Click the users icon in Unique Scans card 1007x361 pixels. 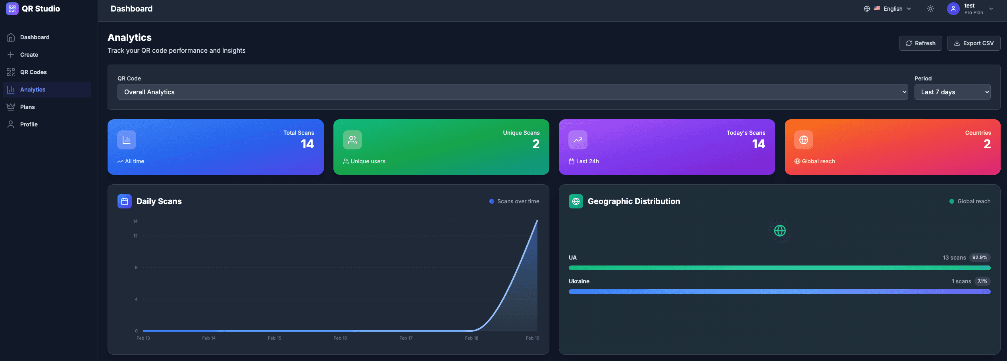pyautogui.click(x=352, y=140)
